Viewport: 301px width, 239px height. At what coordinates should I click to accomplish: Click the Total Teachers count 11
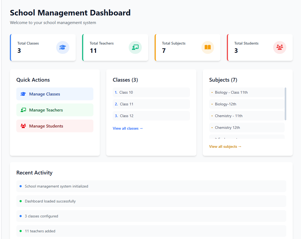tap(93, 51)
